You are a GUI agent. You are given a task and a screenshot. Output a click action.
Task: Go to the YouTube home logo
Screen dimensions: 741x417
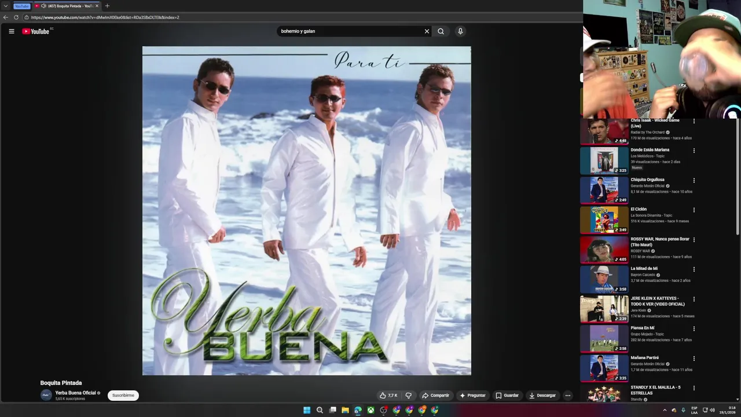tap(37, 31)
